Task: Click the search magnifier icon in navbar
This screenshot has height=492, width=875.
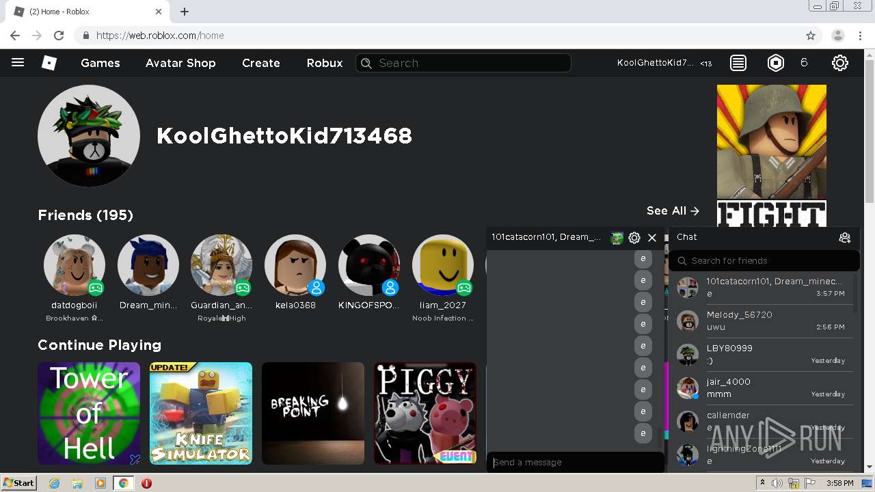Action: tap(366, 63)
